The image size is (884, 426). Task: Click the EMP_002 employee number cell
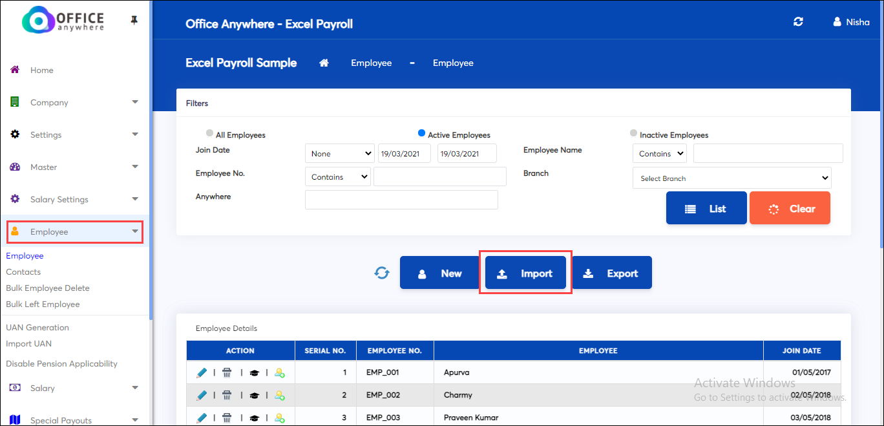coord(395,395)
